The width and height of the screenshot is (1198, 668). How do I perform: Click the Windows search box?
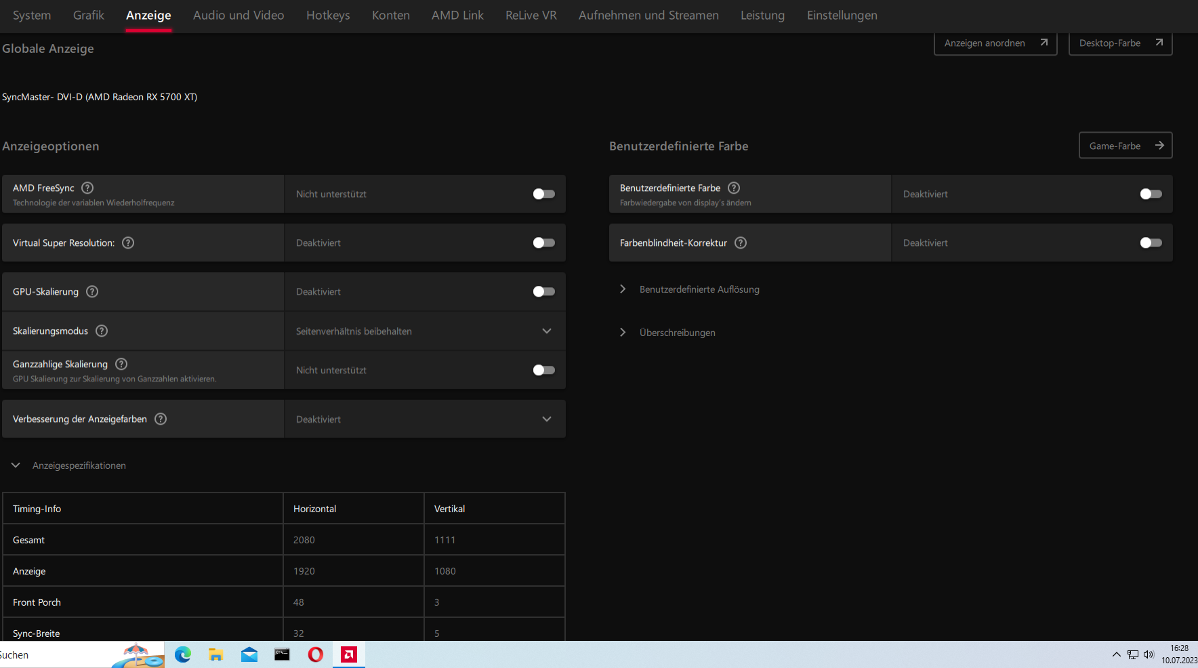pyautogui.click(x=81, y=654)
